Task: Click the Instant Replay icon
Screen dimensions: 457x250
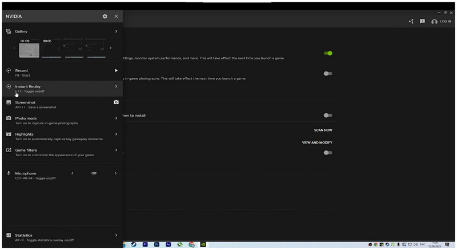Action: [9, 86]
